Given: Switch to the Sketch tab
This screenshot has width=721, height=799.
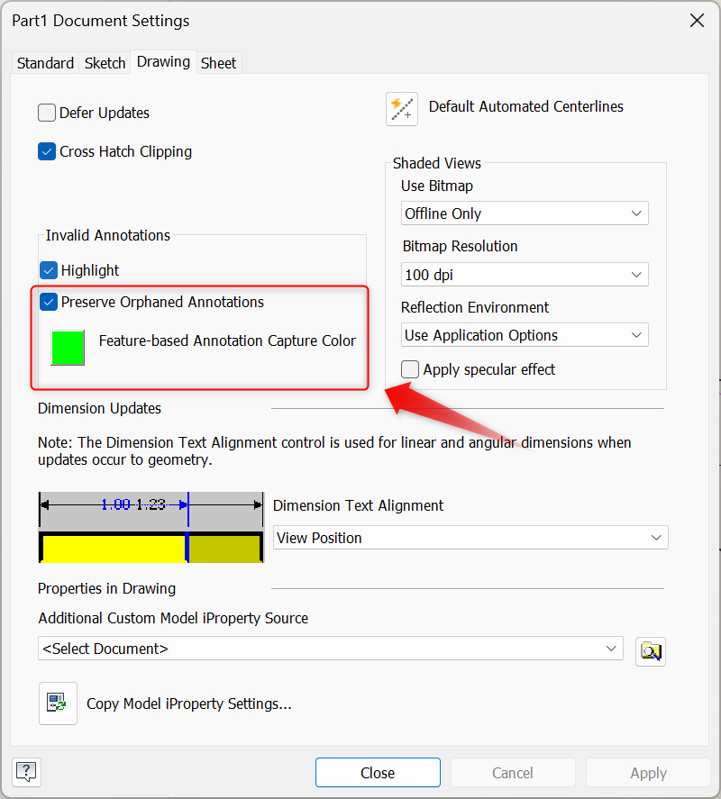Looking at the screenshot, I should click(x=105, y=63).
